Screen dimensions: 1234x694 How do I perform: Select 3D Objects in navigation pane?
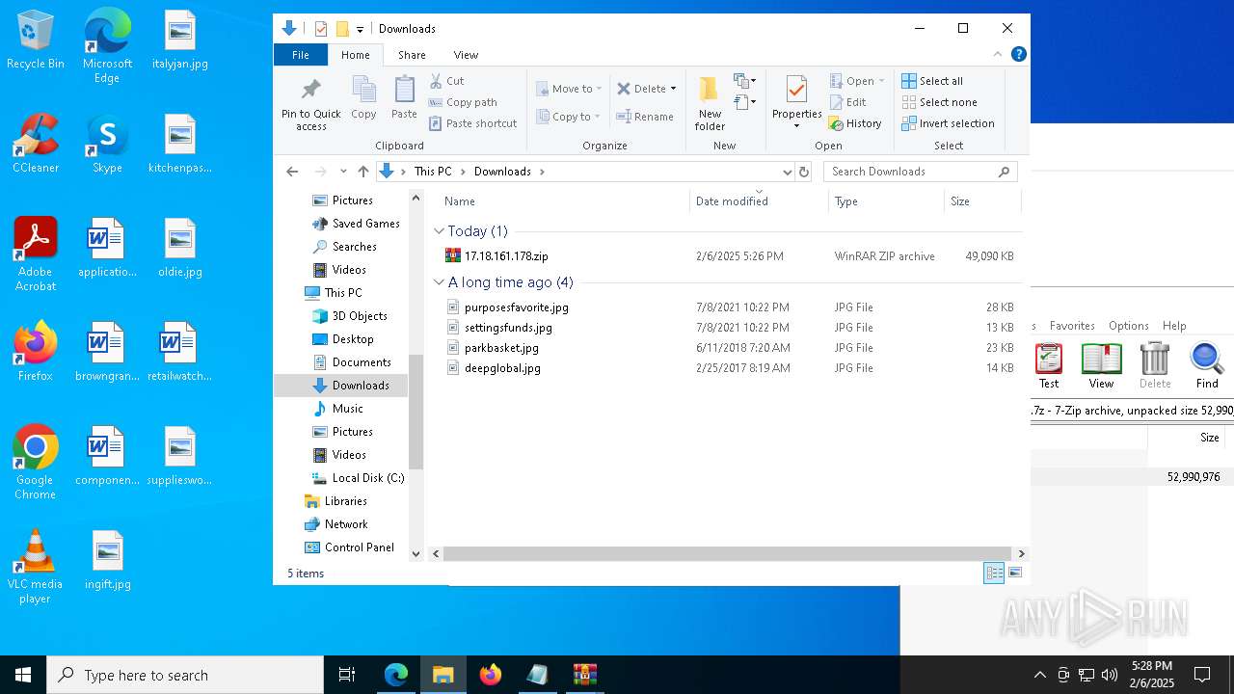pos(360,316)
